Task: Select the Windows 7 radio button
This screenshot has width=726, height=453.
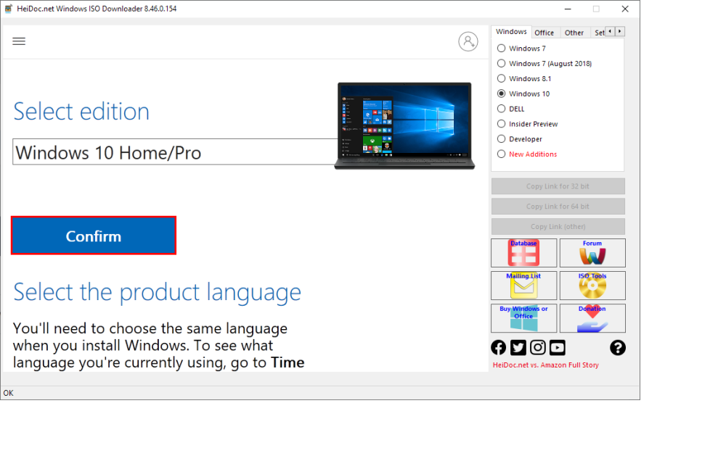Action: coord(501,48)
